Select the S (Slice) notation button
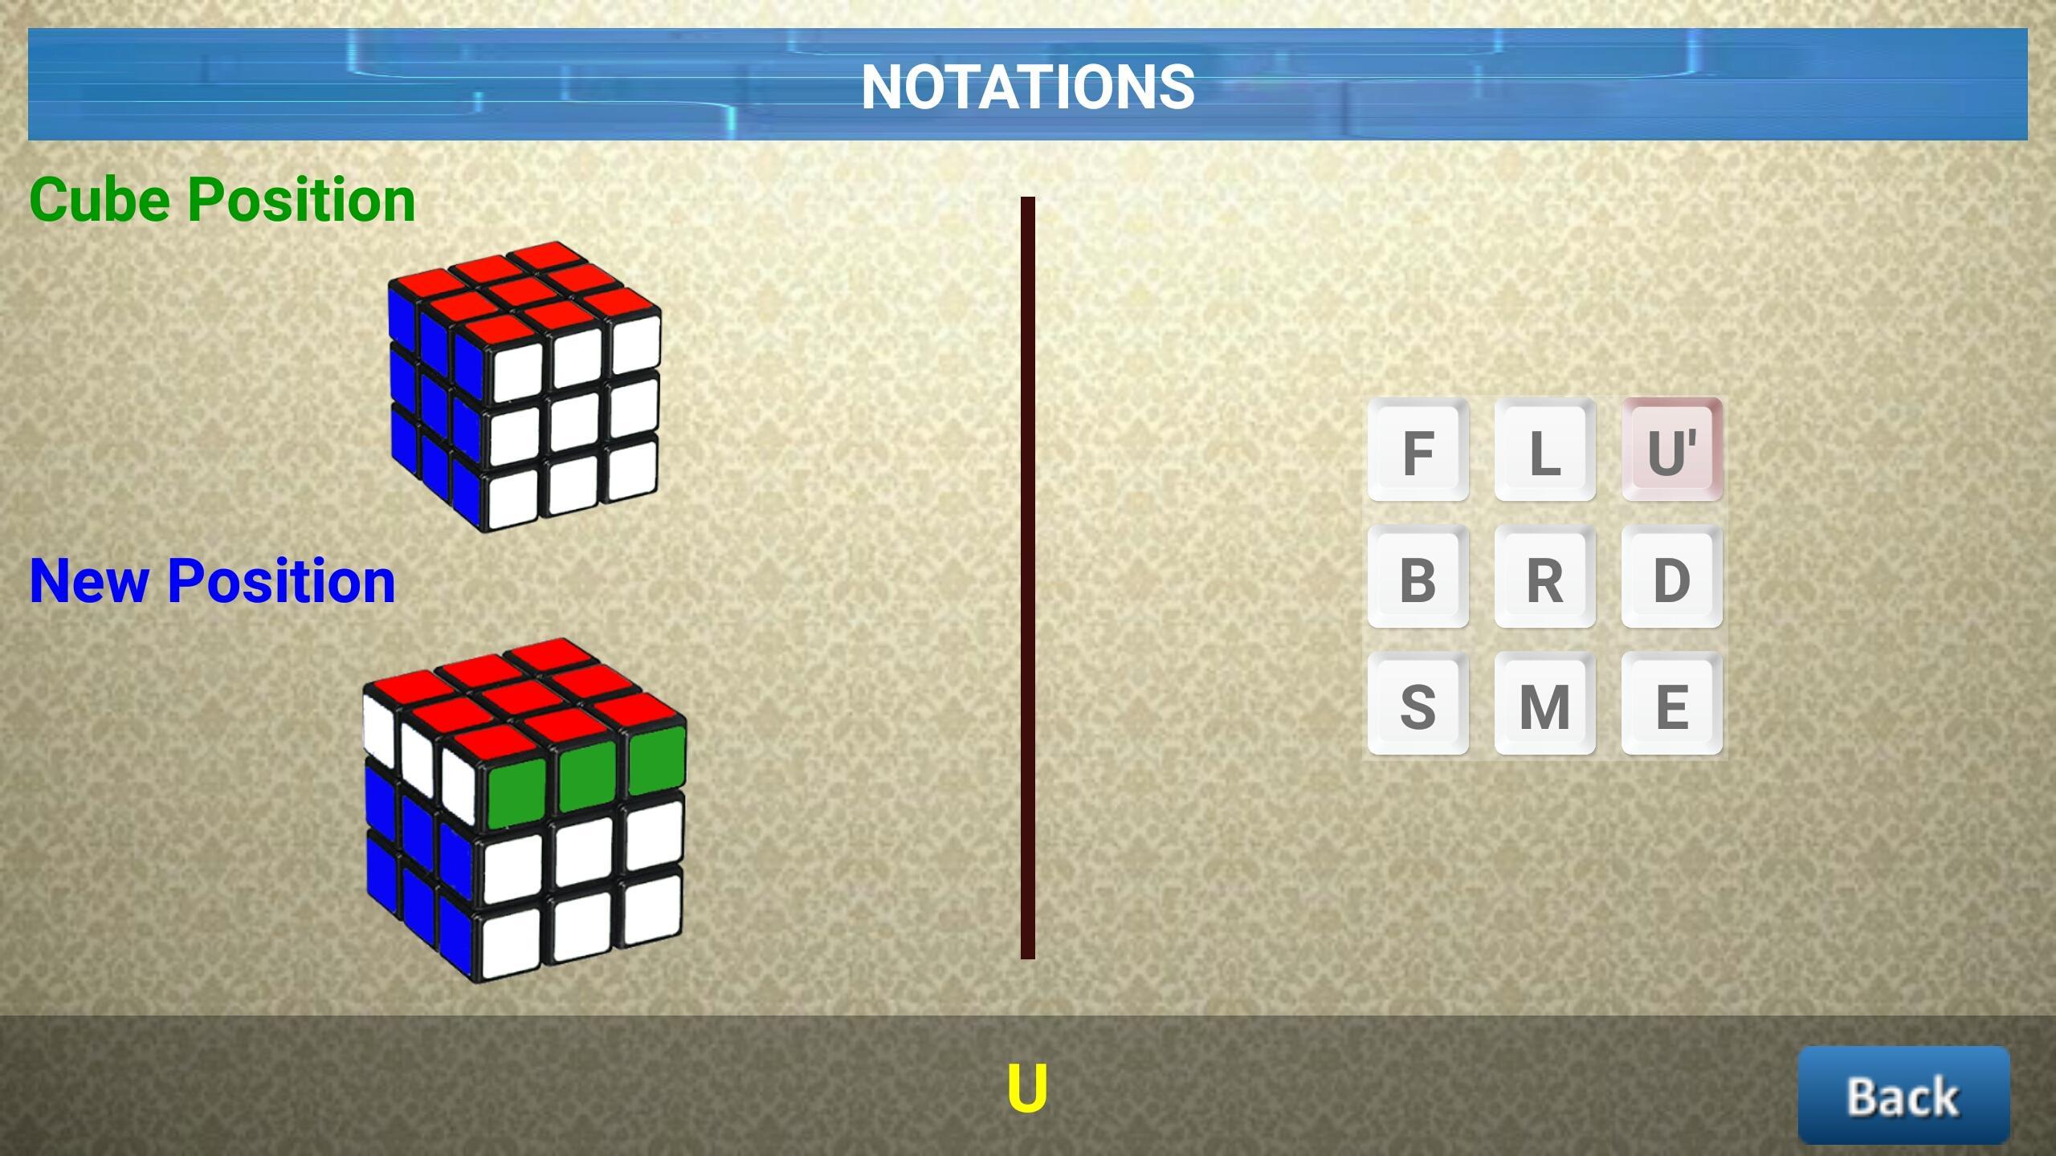 tap(1418, 707)
